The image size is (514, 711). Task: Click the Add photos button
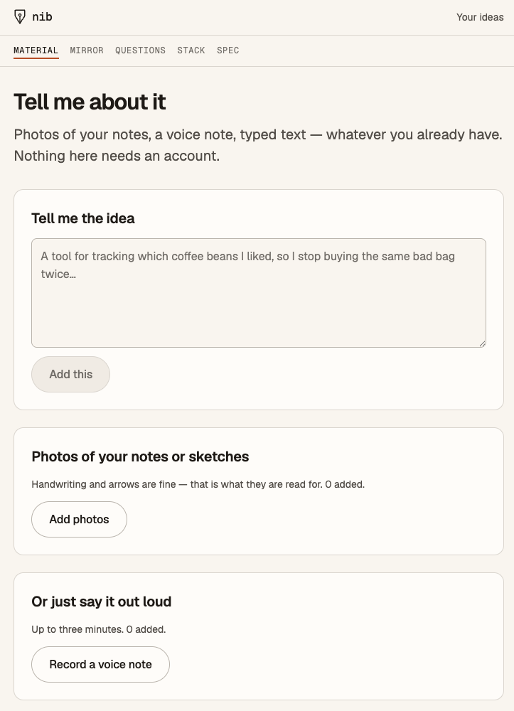click(x=80, y=519)
